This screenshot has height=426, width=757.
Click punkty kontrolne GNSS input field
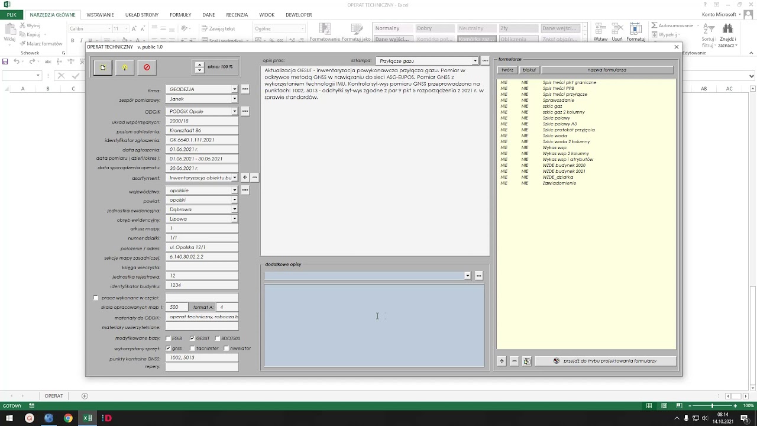pyautogui.click(x=202, y=358)
